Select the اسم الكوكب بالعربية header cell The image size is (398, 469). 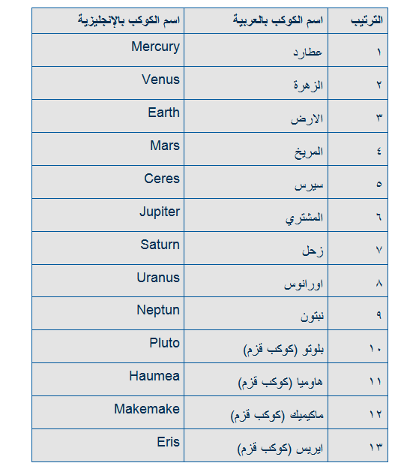tap(256, 21)
